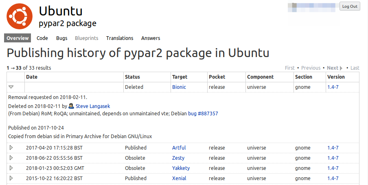Open Debian bug #887357 link
This screenshot has width=368, height=185.
203,114
